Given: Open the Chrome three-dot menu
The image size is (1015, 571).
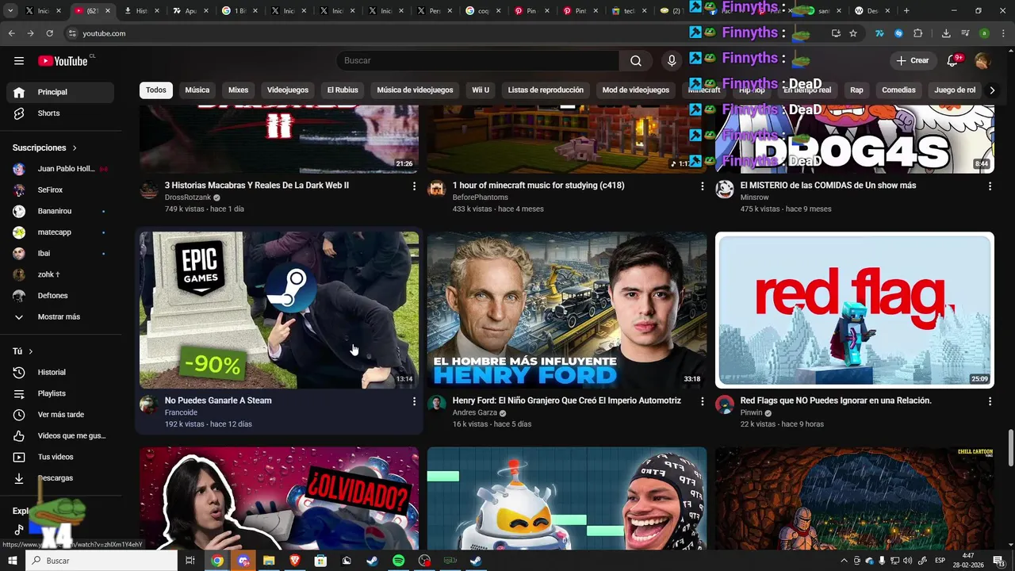Looking at the screenshot, I should tap(1002, 33).
